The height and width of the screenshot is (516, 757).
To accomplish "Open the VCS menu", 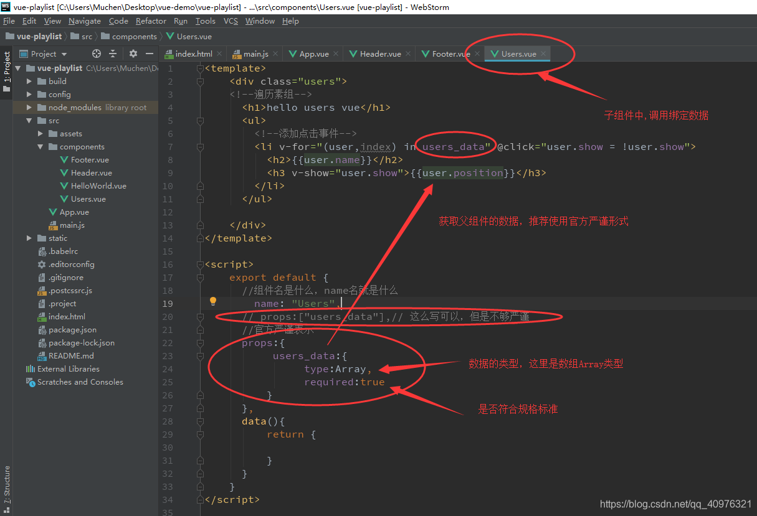I will (231, 21).
